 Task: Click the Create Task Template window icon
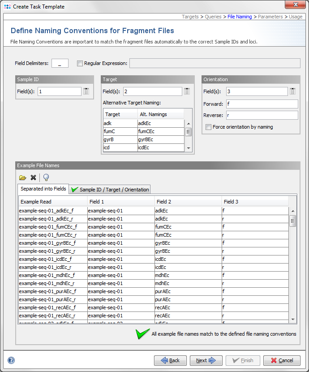[x=7, y=7]
